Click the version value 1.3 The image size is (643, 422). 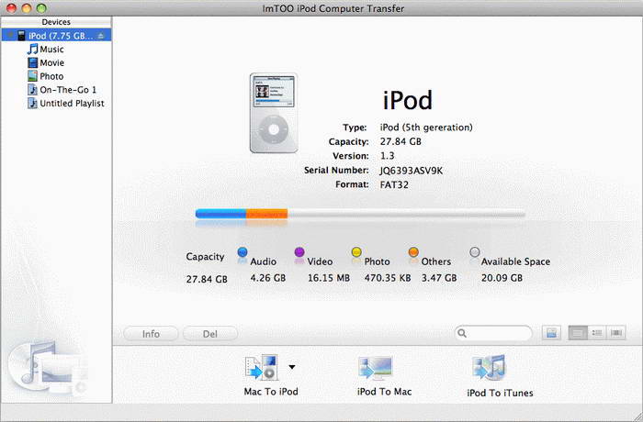[387, 156]
